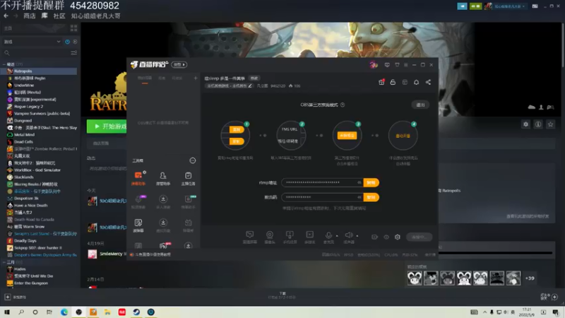
Task: Toggle the preview eye icon in bottom toolbar
Action: (386, 237)
